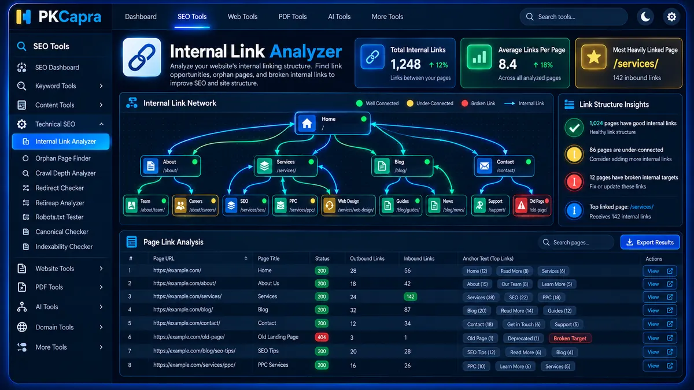Select Internal Link Analyzer sidebar item

[x=61, y=142]
